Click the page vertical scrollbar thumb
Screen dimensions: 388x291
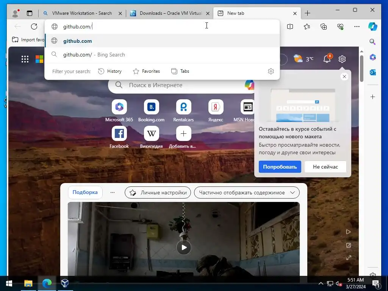(361, 68)
